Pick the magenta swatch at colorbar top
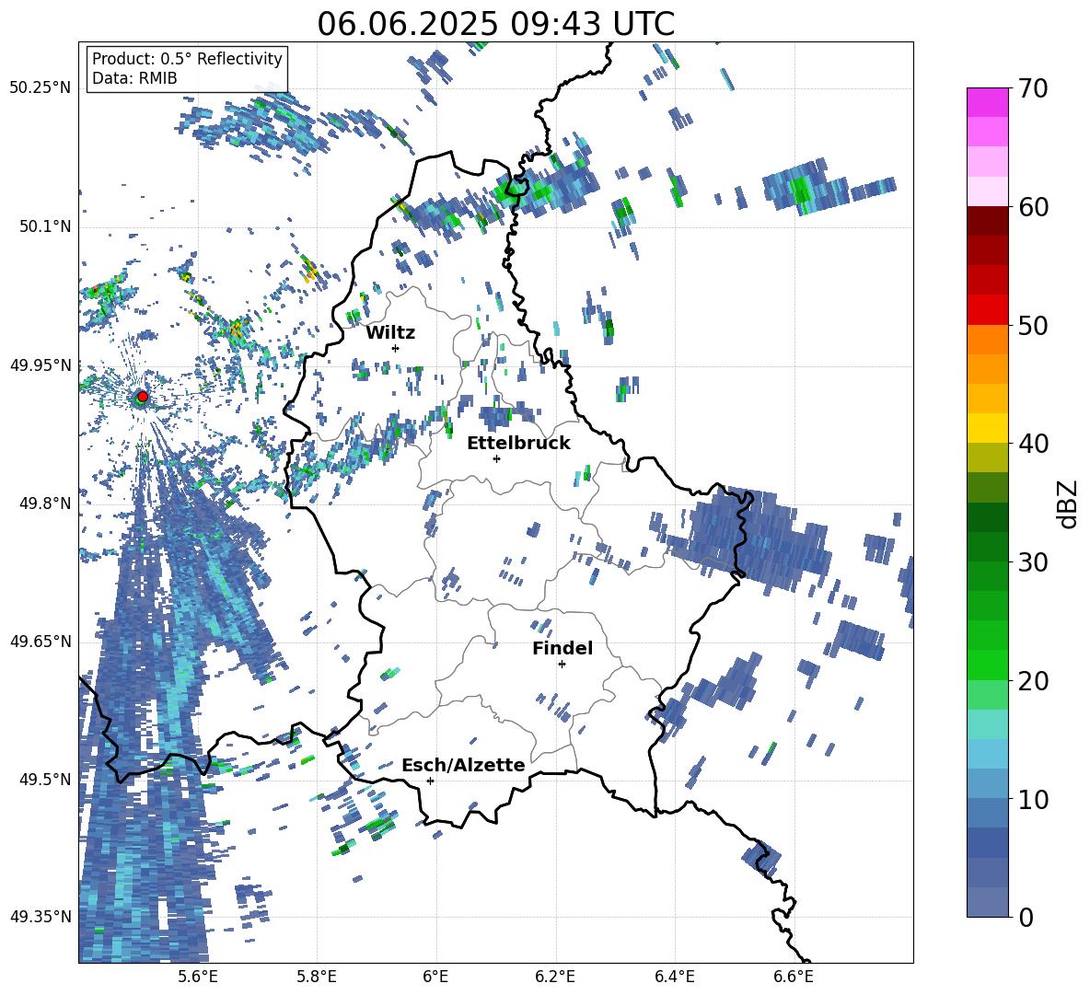Image resolution: width=1090 pixels, height=995 pixels. (x=987, y=103)
